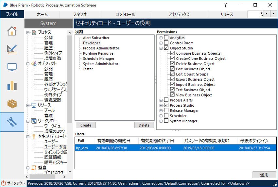Expand the Release Manager permissions node
The width and height of the screenshot is (278, 187).
161,110
